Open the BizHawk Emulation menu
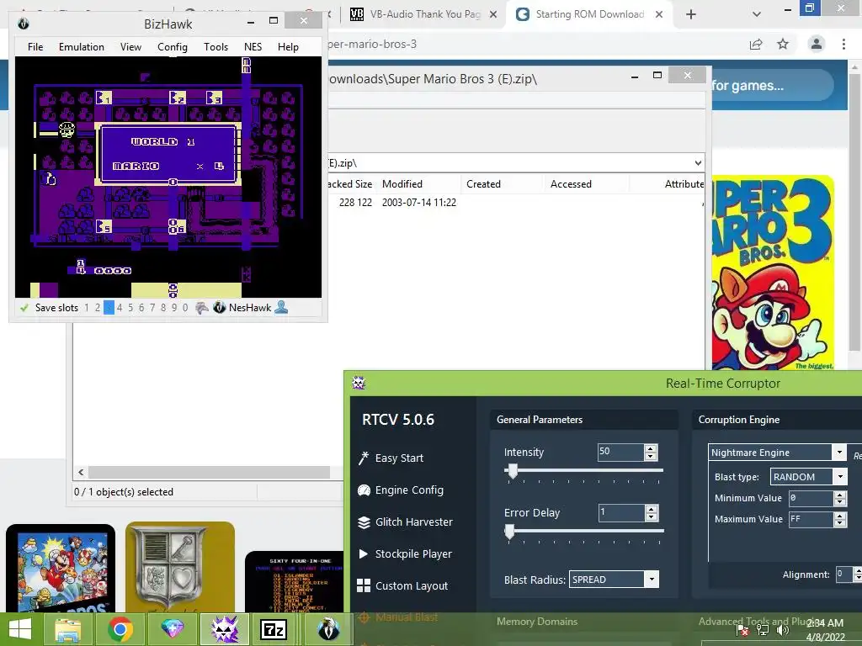 tap(82, 47)
